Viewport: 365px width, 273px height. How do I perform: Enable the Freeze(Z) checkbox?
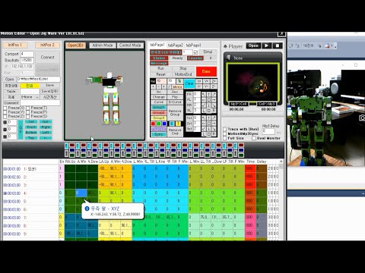pyautogui.click(x=5, y=116)
